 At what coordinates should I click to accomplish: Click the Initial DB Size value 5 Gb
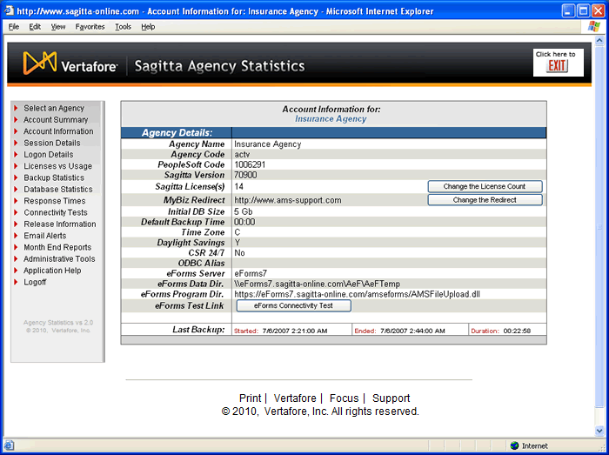pos(243,212)
